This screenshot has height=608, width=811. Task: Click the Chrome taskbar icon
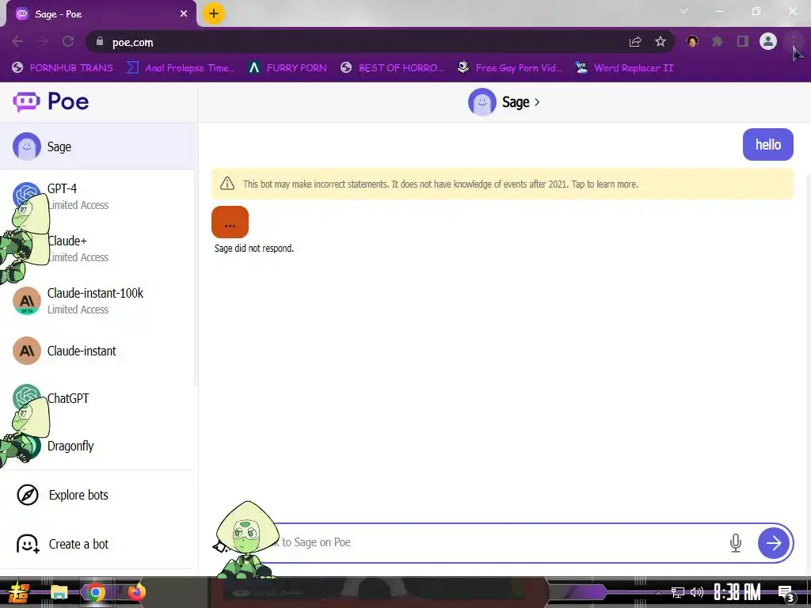pyautogui.click(x=95, y=592)
